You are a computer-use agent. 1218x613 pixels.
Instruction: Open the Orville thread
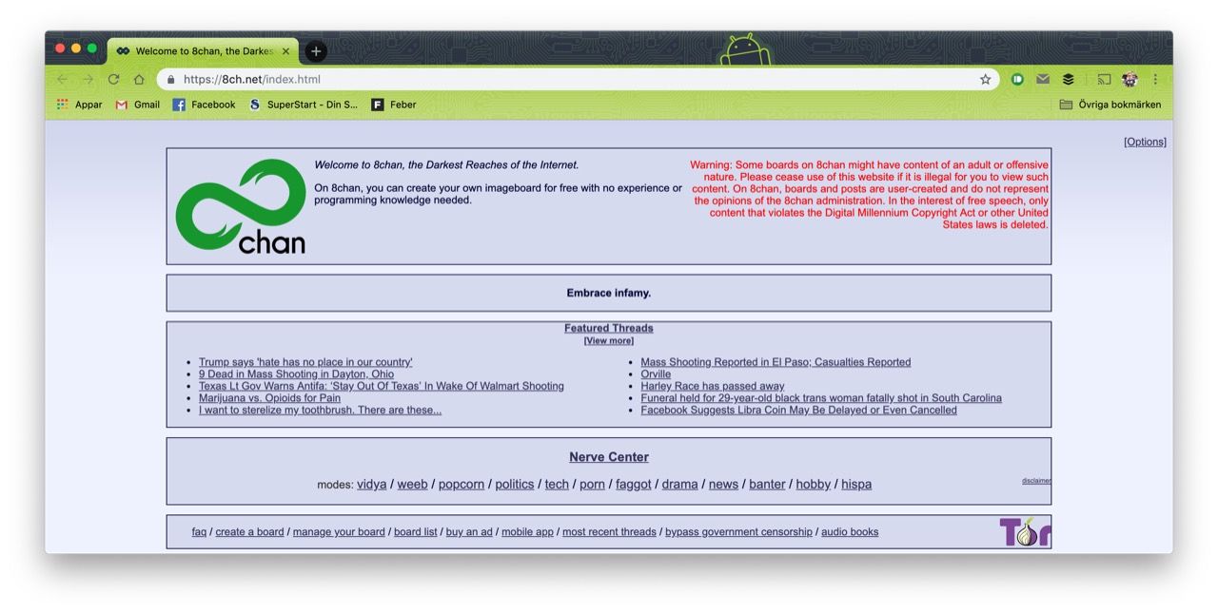[656, 374]
